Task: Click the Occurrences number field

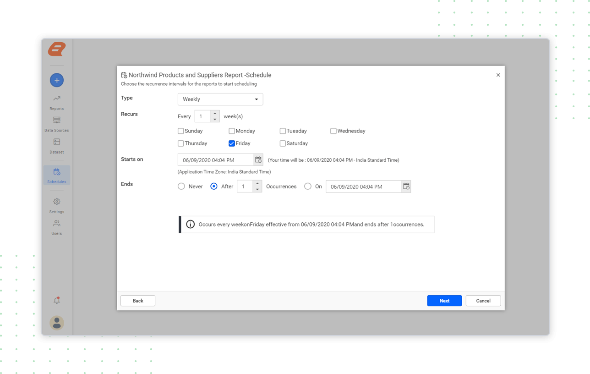Action: [245, 186]
